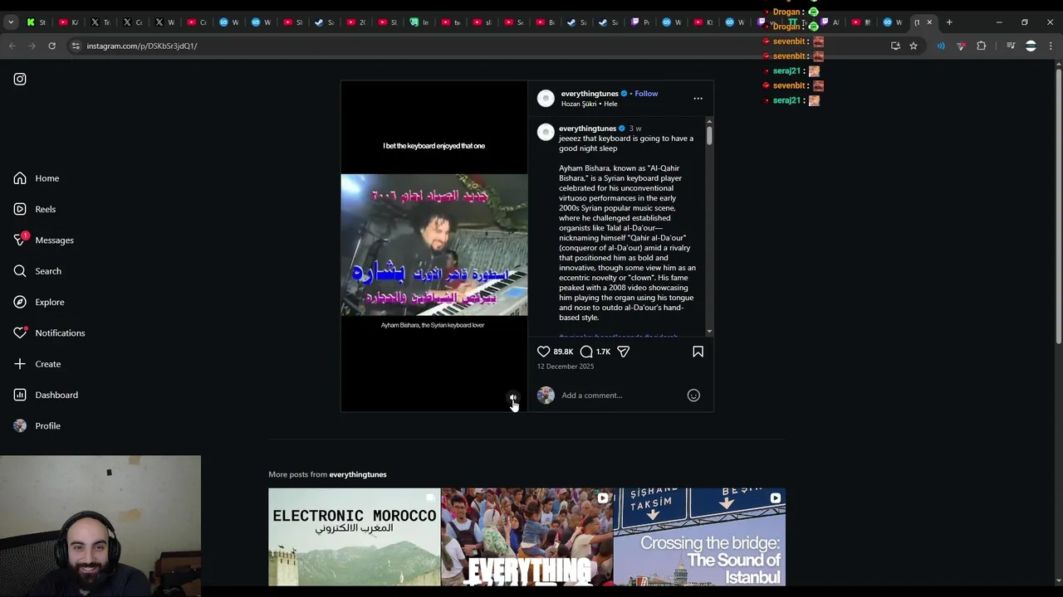
Task: Follow the everythingtunes account
Action: [x=646, y=94]
